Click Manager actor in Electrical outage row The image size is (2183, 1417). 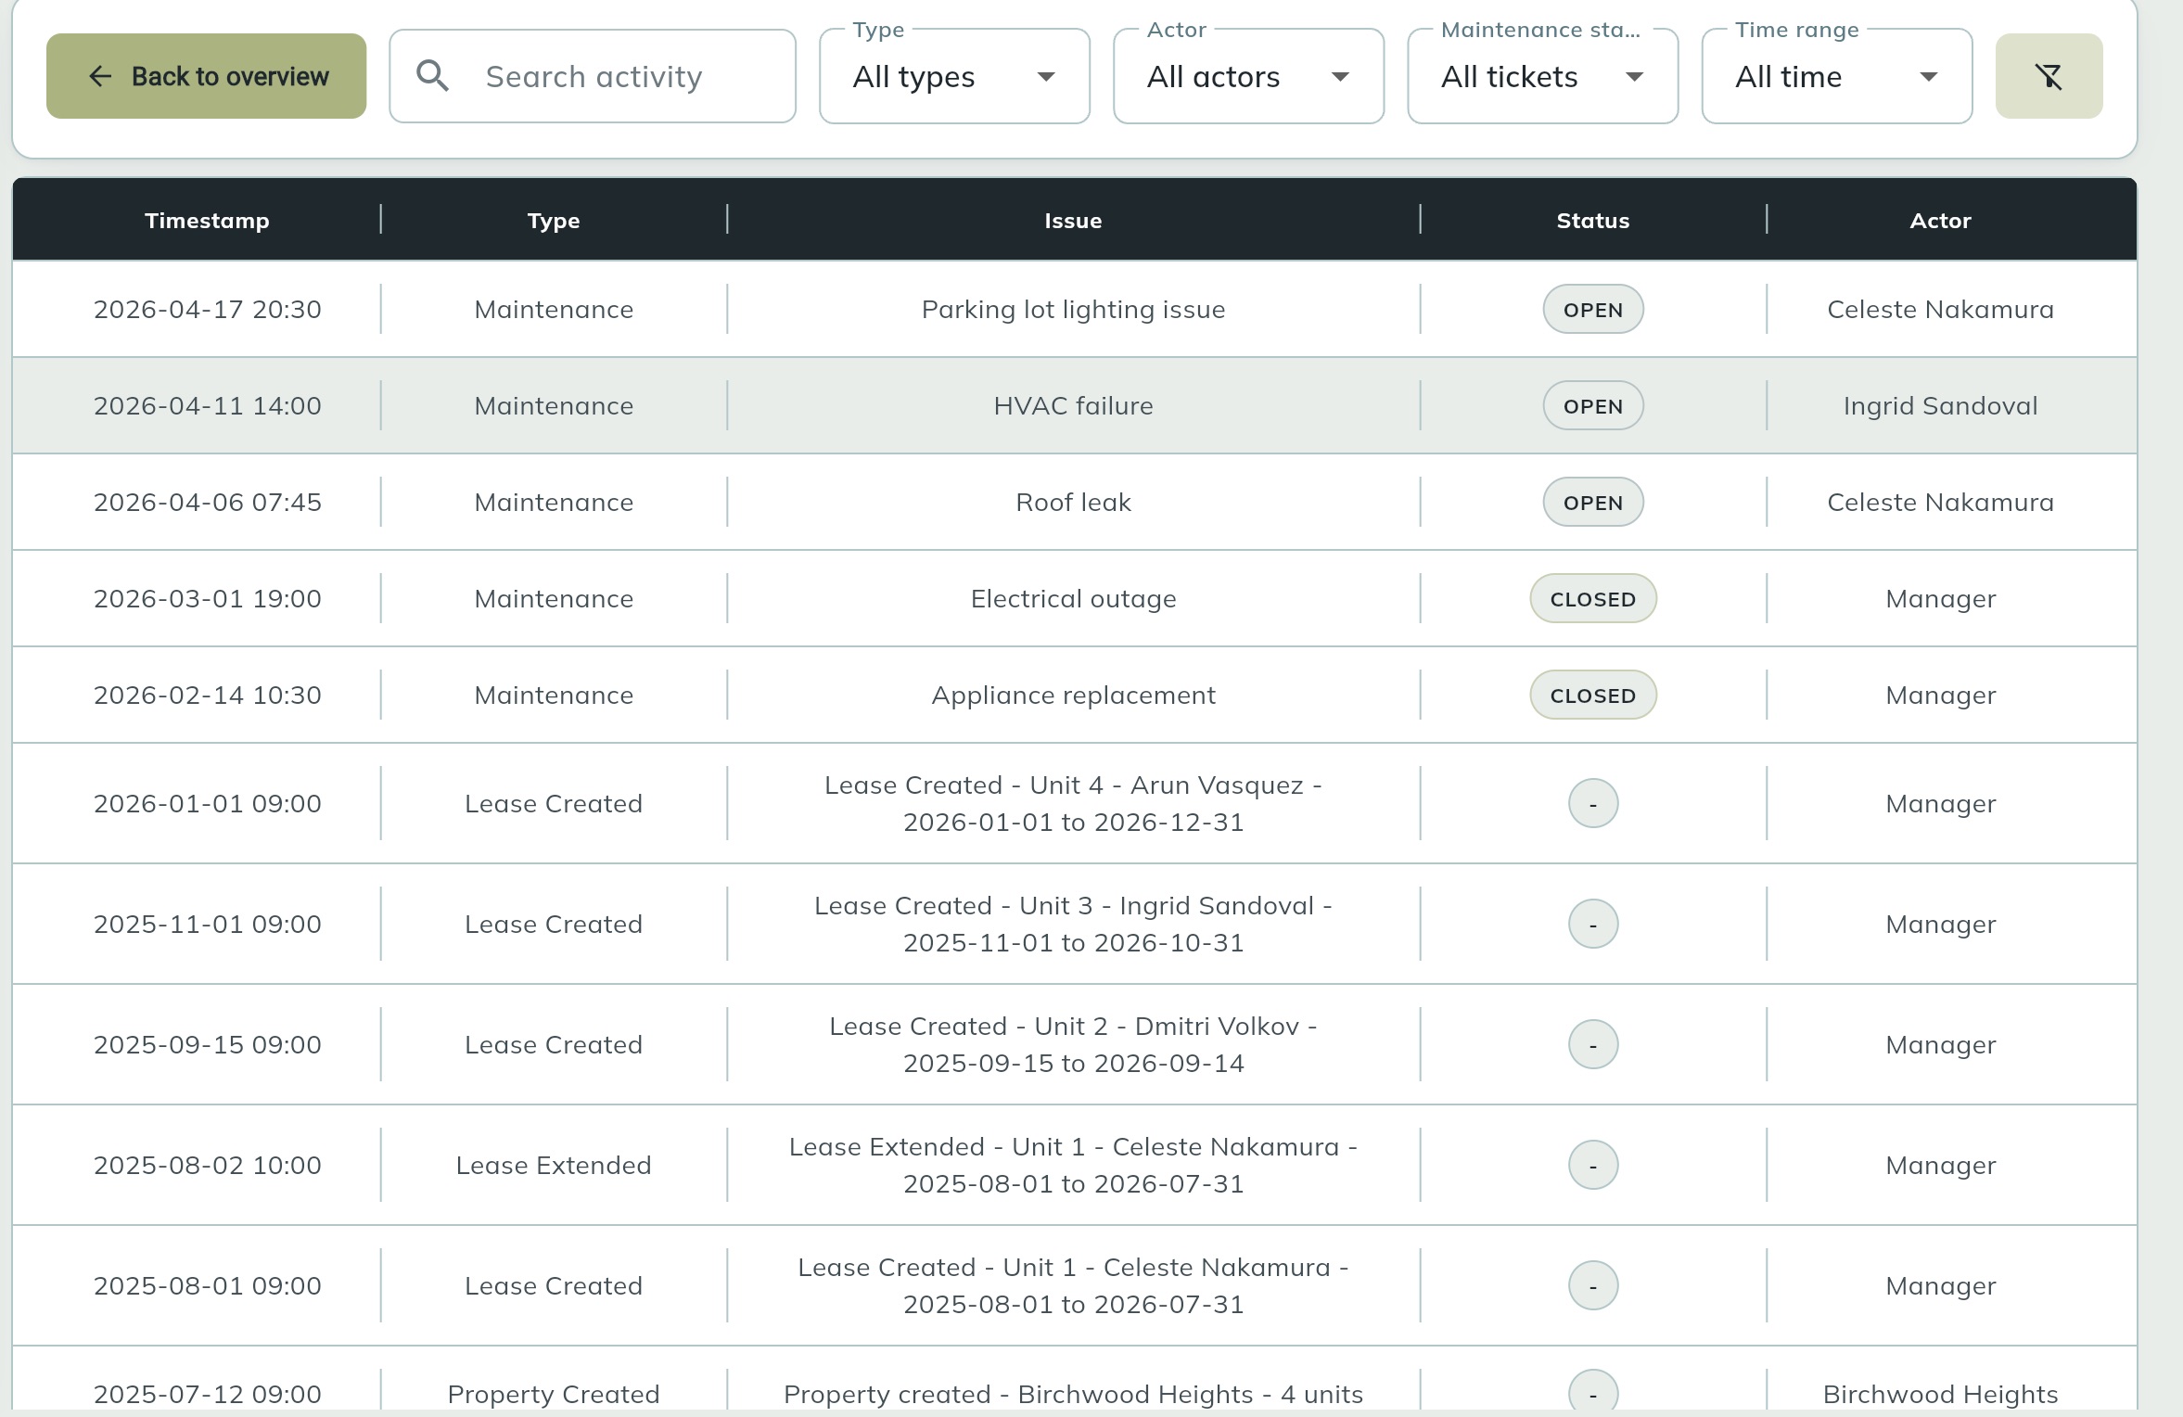pyautogui.click(x=1940, y=599)
